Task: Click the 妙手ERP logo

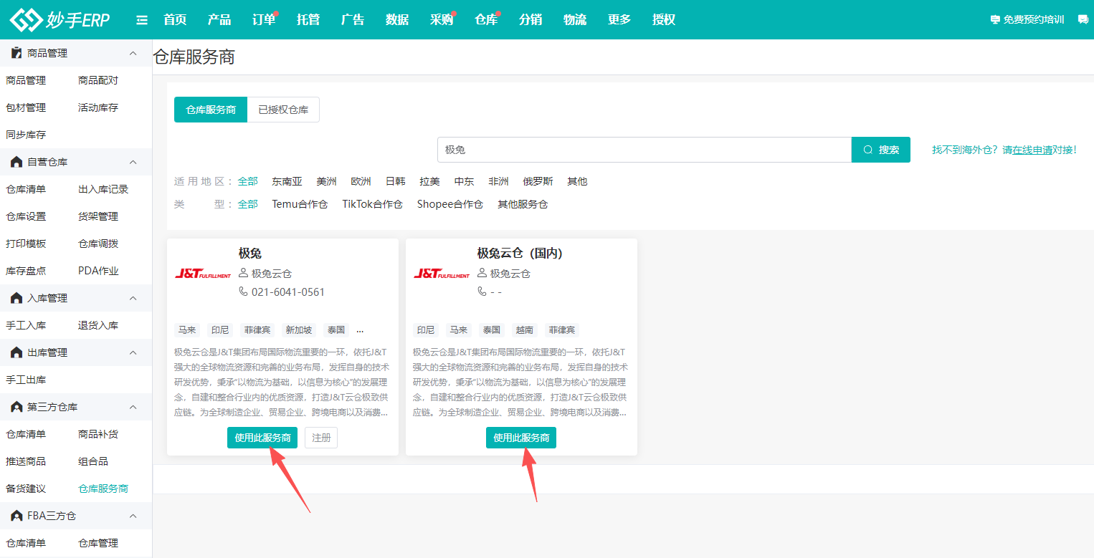Action: [60, 19]
